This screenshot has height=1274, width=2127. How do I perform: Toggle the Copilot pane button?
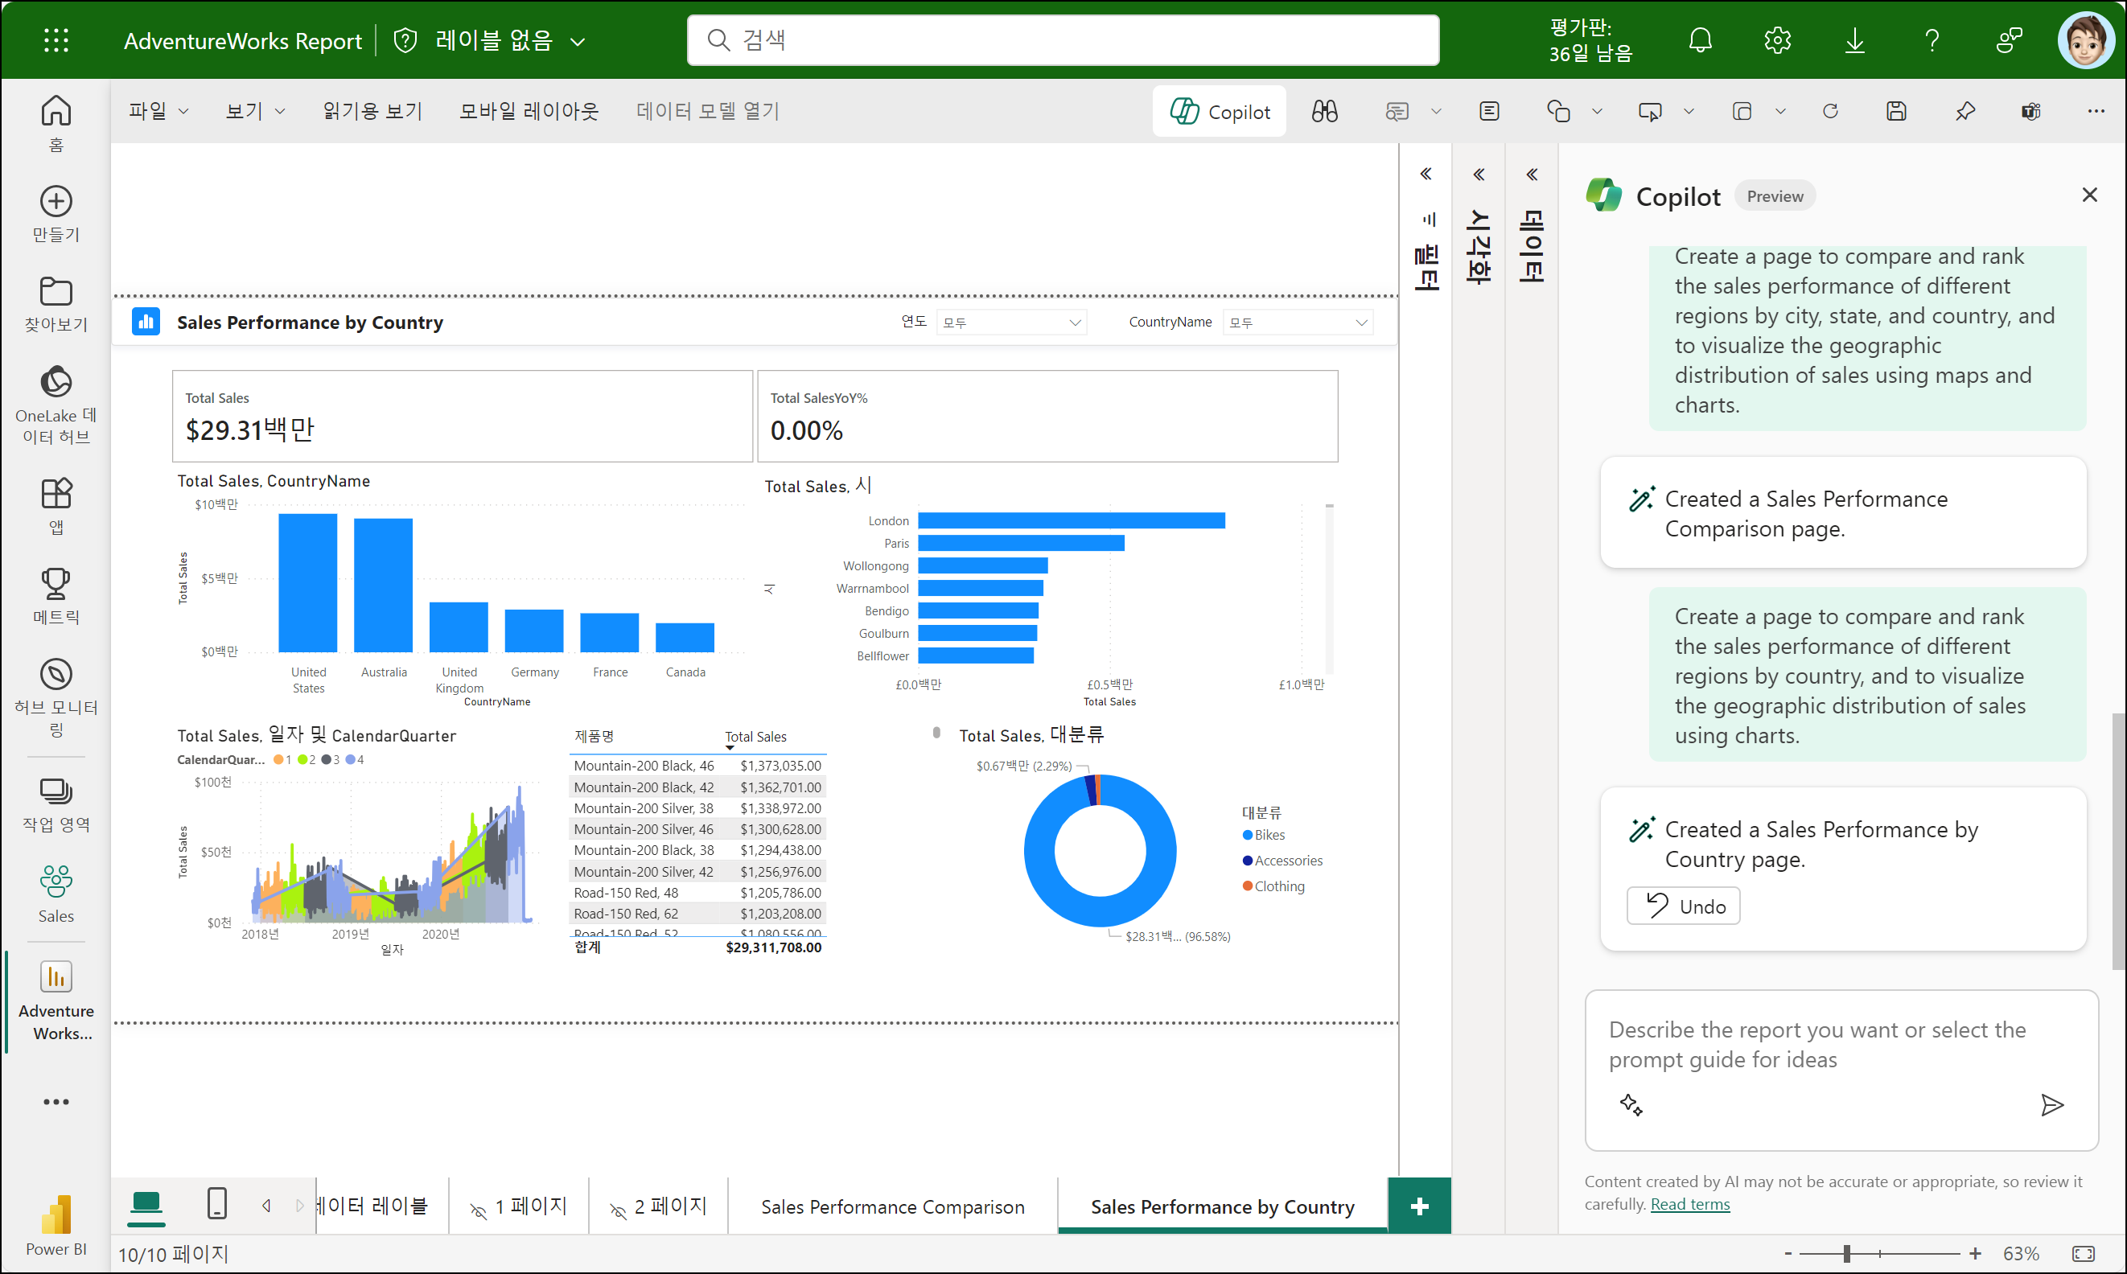pos(1220,112)
